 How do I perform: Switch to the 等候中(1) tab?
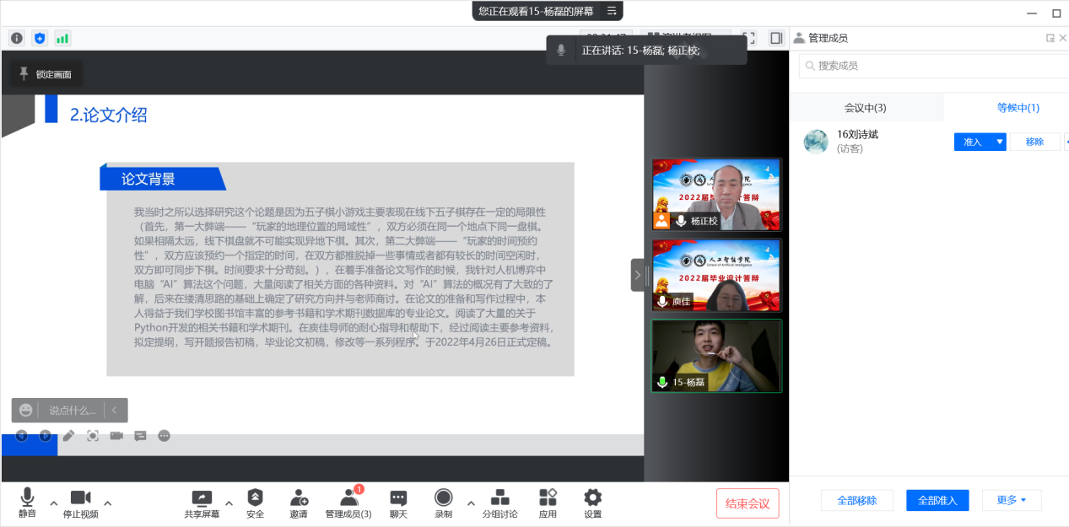pyautogui.click(x=1018, y=108)
